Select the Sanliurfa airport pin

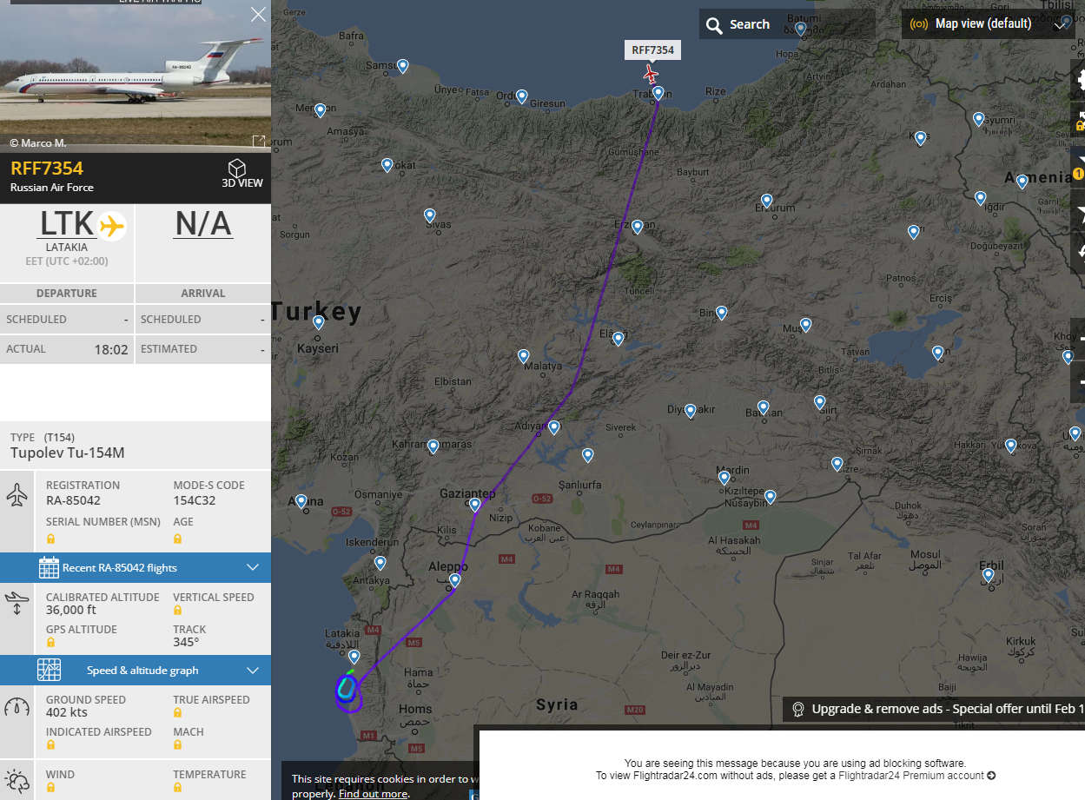587,454
